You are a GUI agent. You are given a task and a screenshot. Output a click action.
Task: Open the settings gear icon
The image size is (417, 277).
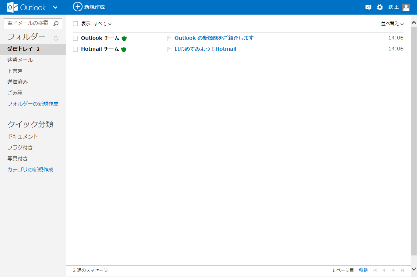tap(380, 7)
